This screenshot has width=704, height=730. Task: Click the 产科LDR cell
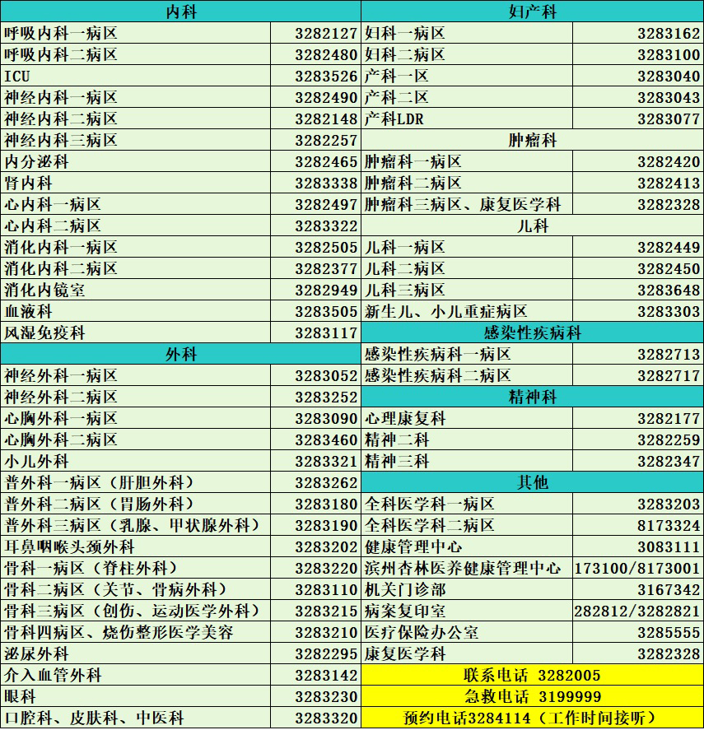(467, 119)
